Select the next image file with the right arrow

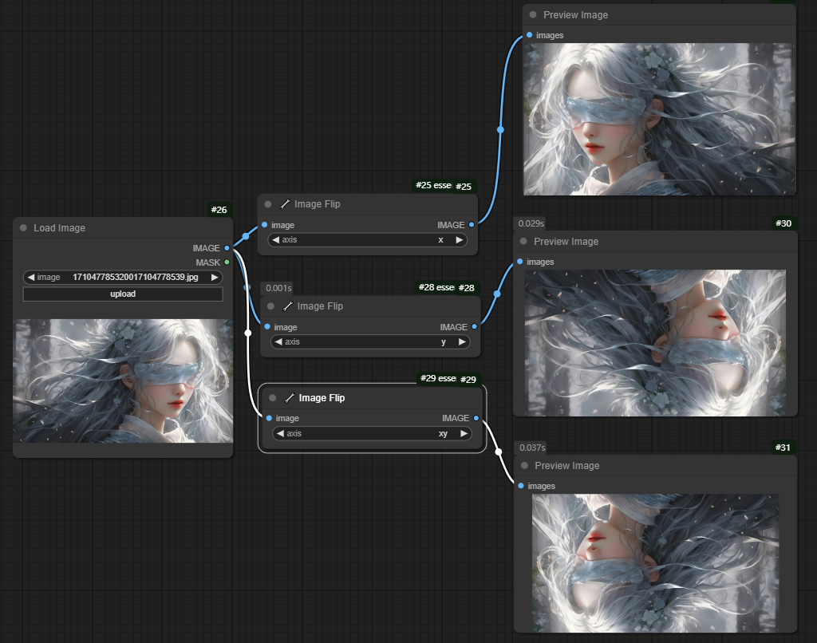coord(215,278)
